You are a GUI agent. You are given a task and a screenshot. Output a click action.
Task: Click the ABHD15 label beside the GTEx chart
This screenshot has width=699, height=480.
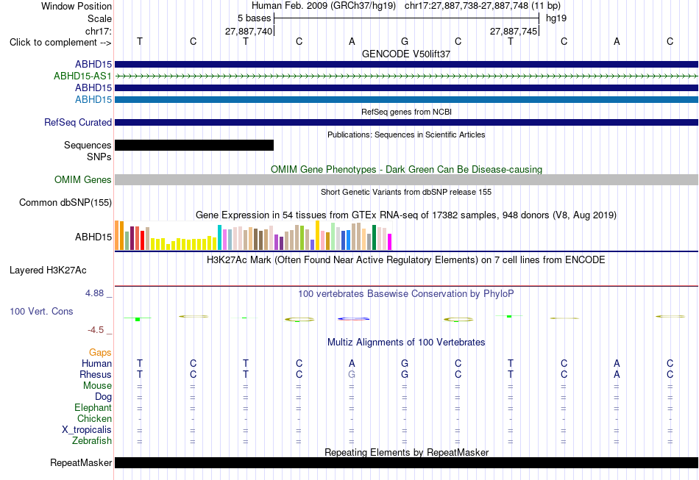coord(93,237)
